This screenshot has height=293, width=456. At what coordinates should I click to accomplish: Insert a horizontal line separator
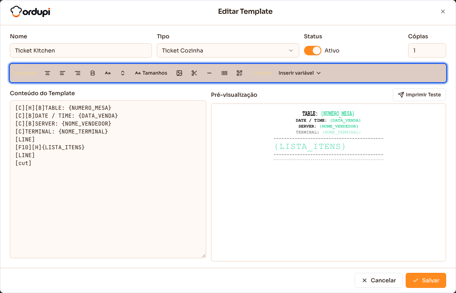209,73
